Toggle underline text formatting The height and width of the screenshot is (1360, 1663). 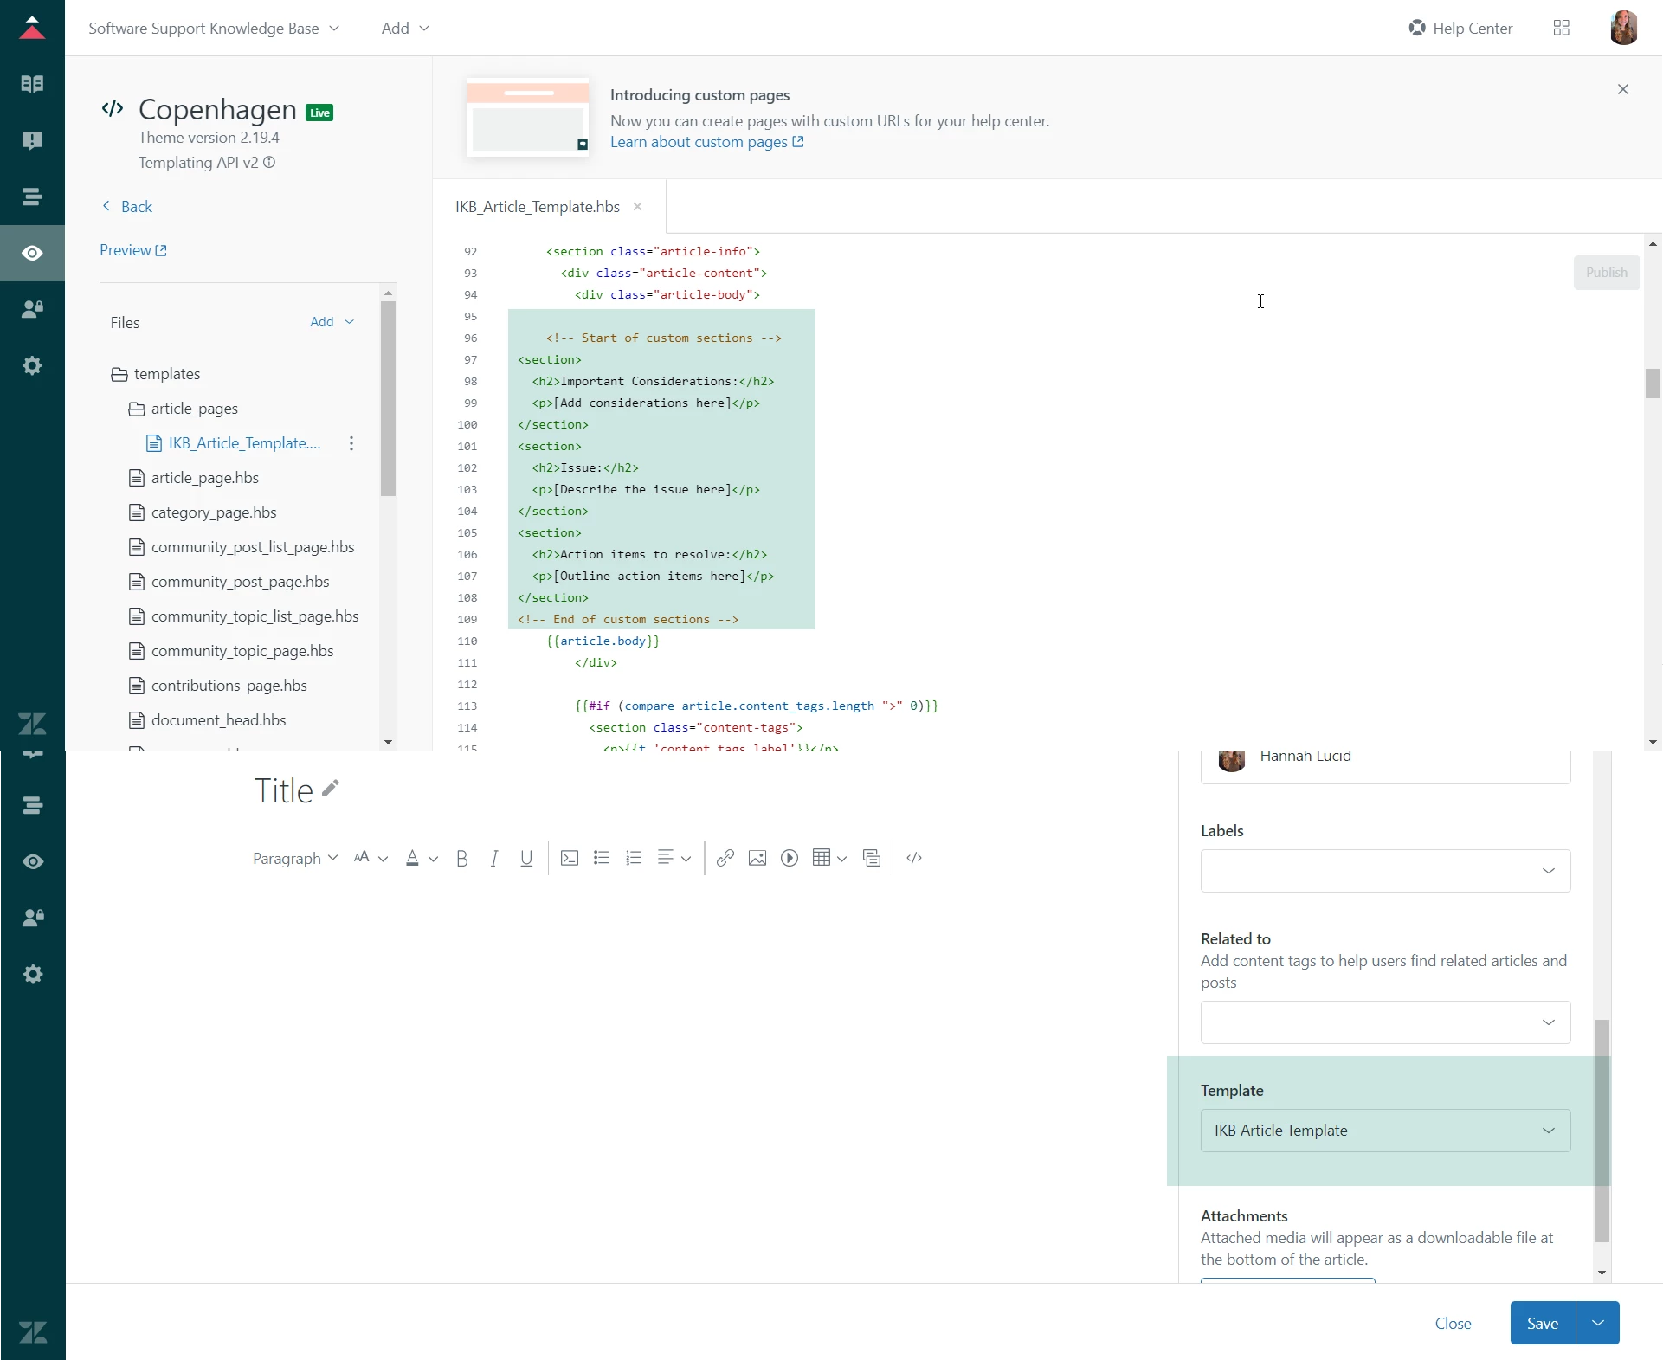(526, 858)
